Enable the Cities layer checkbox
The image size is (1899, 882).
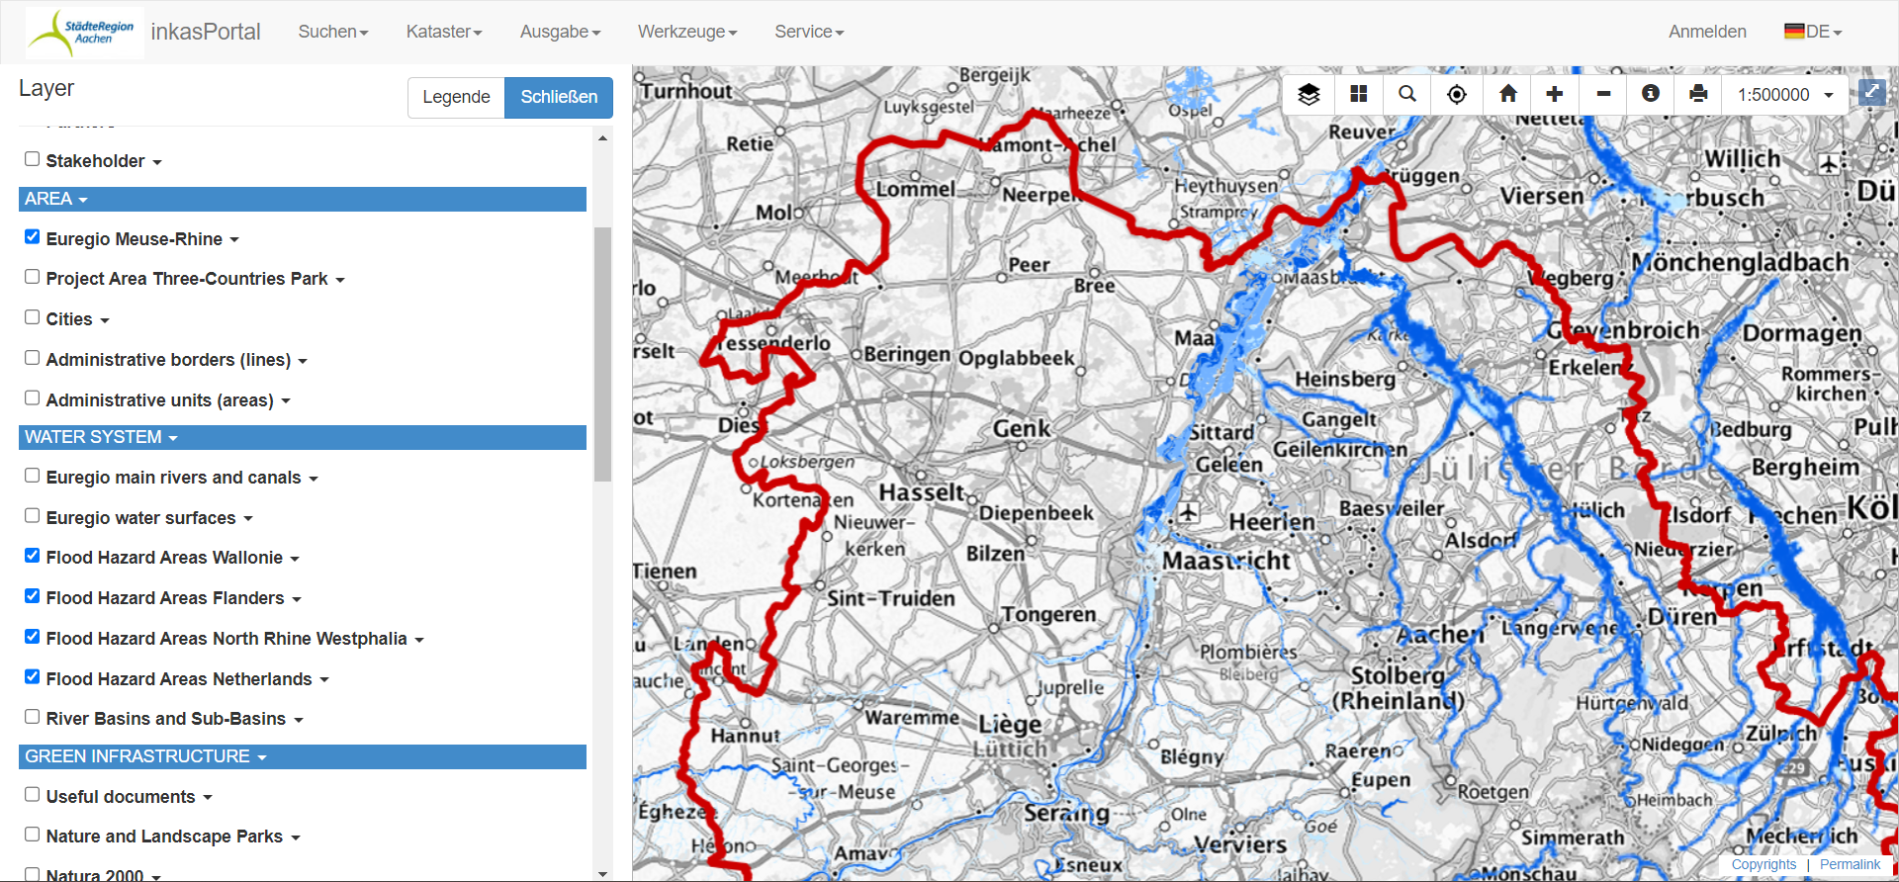coord(33,317)
